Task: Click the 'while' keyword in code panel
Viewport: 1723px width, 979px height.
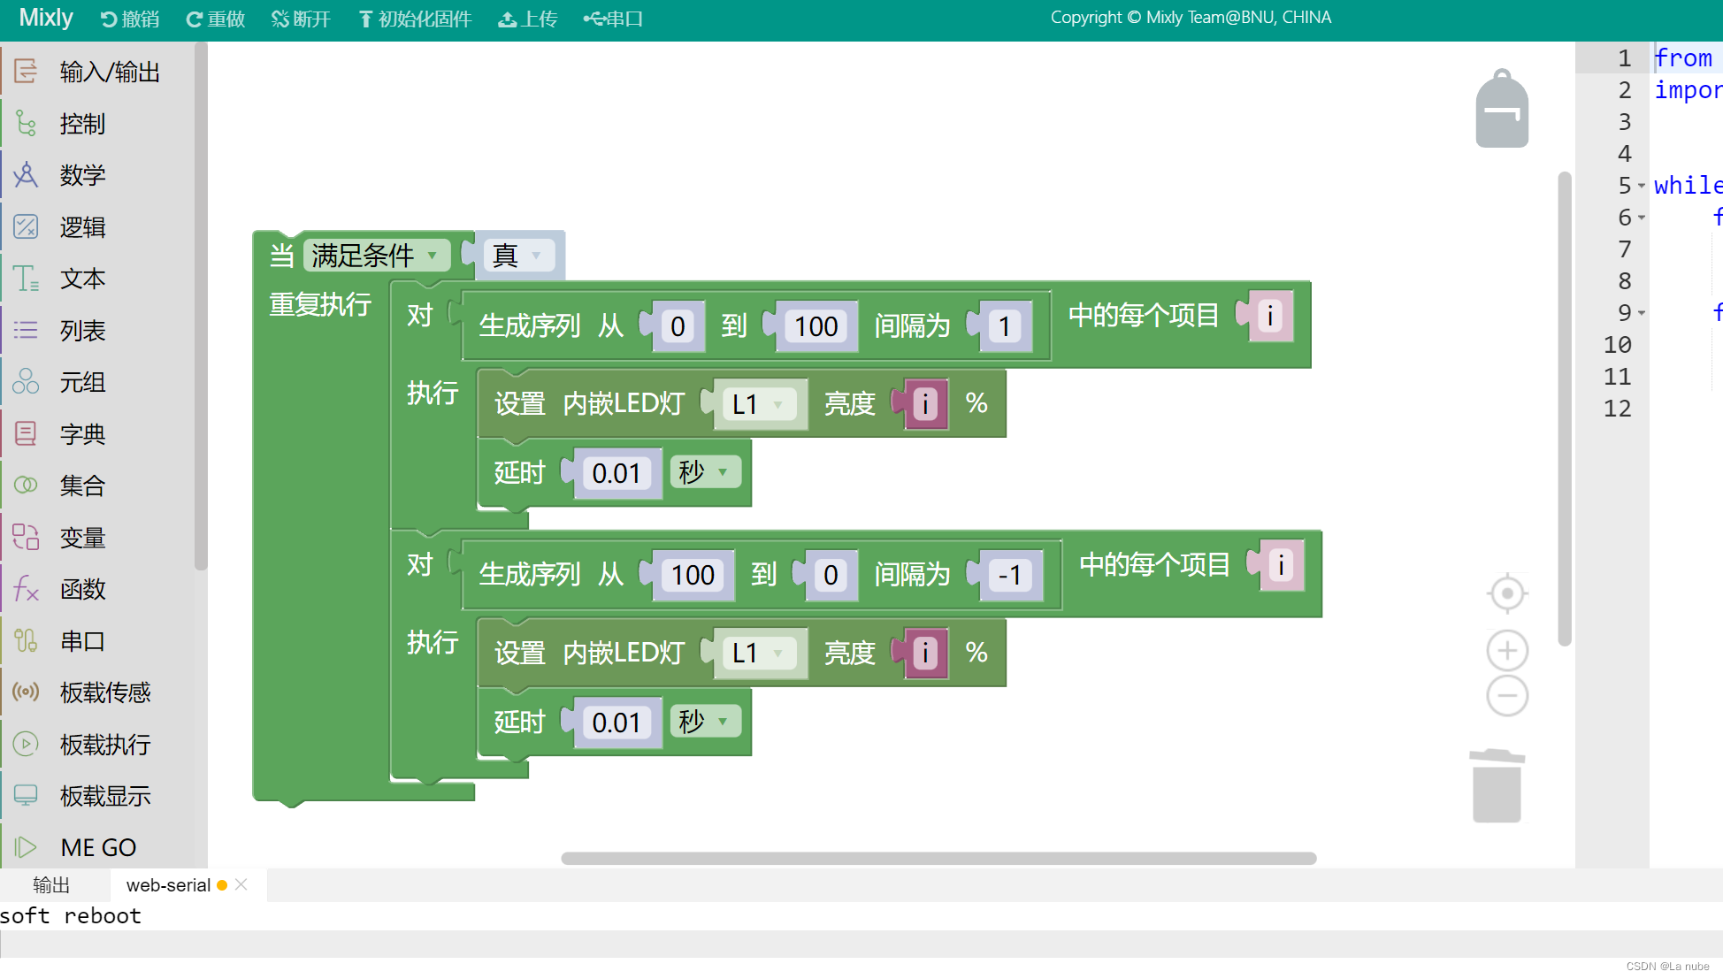Action: tap(1688, 186)
